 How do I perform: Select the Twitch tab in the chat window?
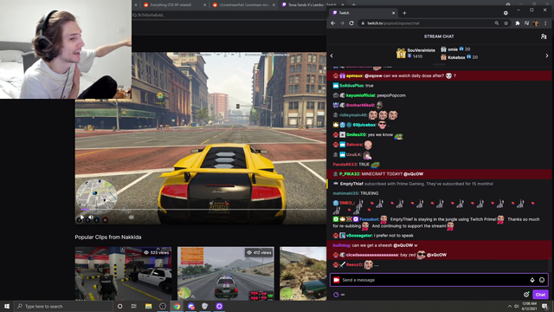(x=363, y=13)
